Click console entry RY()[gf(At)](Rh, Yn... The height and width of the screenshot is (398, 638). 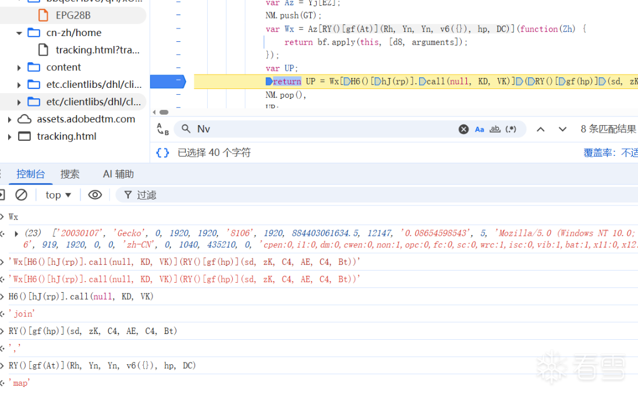(102, 365)
